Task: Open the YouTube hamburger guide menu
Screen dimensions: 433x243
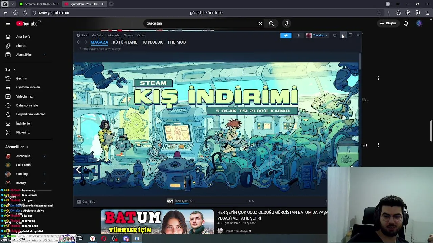Action: click(8, 23)
